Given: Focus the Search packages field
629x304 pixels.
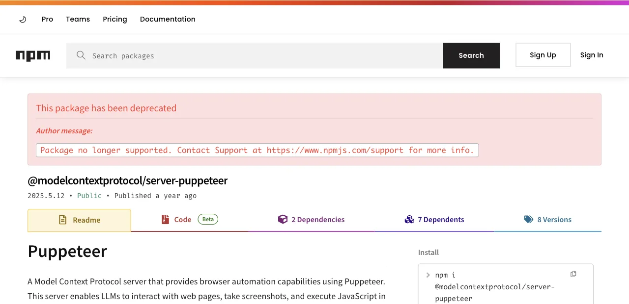Looking at the screenshot, I should point(255,55).
